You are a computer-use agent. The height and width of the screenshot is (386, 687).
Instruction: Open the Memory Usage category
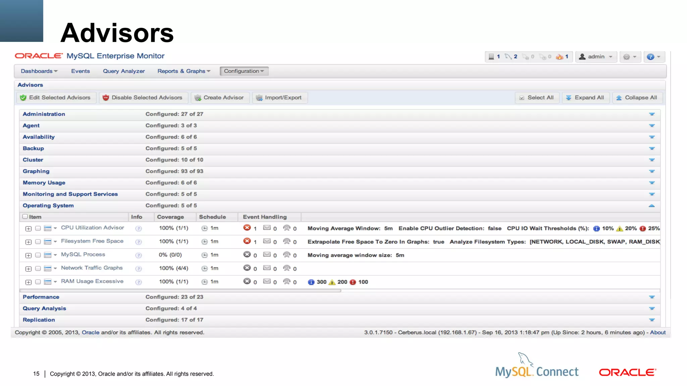pos(44,183)
